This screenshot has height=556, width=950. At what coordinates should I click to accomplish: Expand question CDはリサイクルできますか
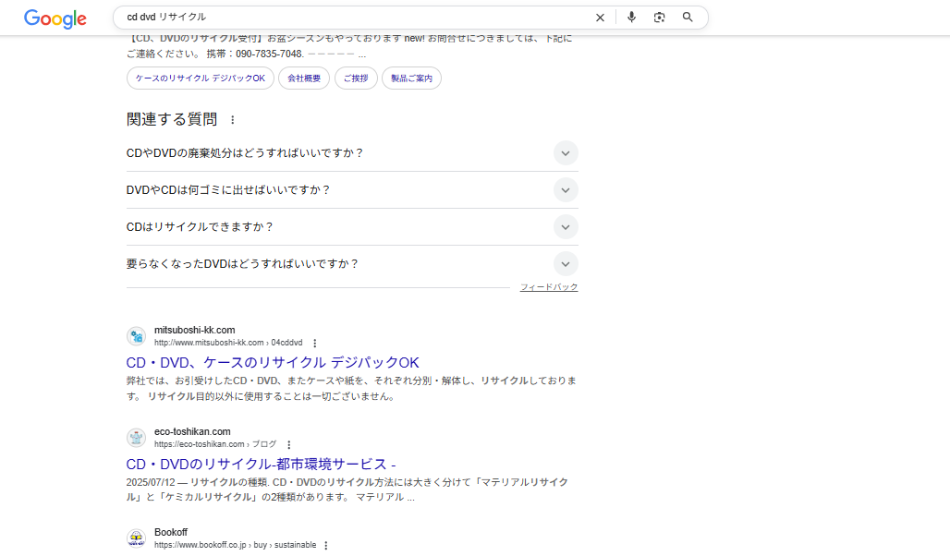566,227
